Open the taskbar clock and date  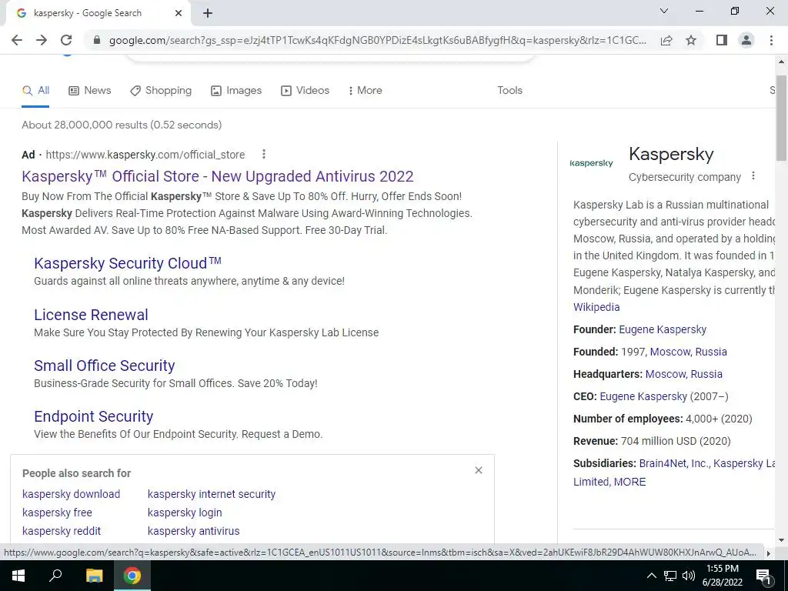tap(722, 576)
